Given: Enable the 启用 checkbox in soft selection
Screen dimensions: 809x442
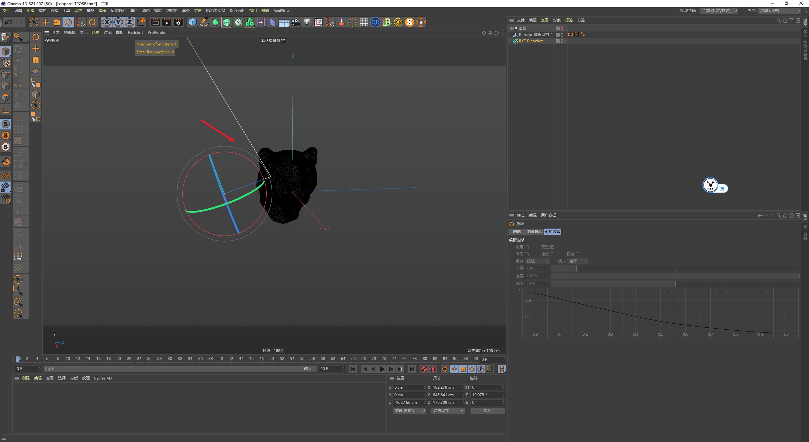Looking at the screenshot, I should tap(526, 247).
